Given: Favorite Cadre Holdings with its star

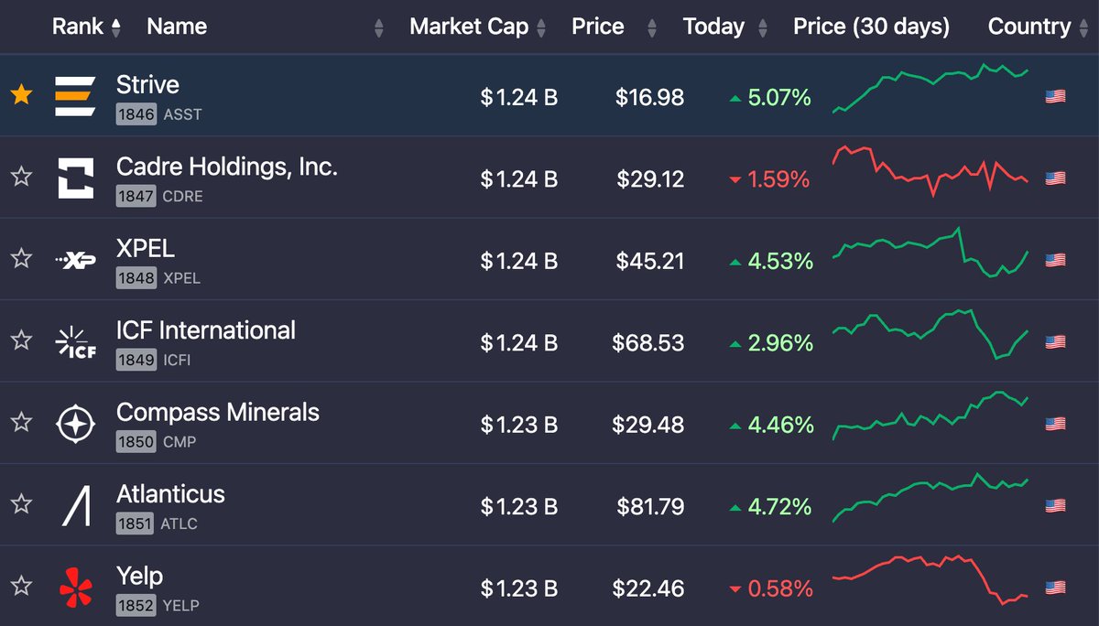Looking at the screenshot, I should [21, 177].
